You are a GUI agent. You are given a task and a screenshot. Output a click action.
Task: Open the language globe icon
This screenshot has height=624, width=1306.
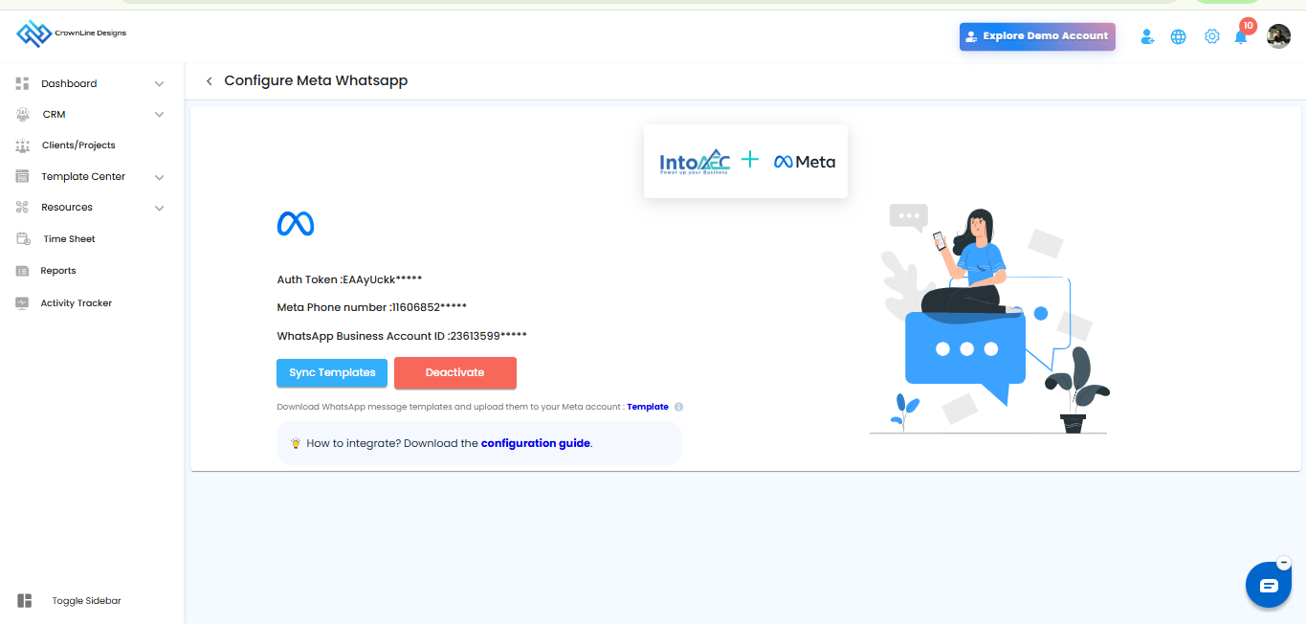[x=1179, y=36]
